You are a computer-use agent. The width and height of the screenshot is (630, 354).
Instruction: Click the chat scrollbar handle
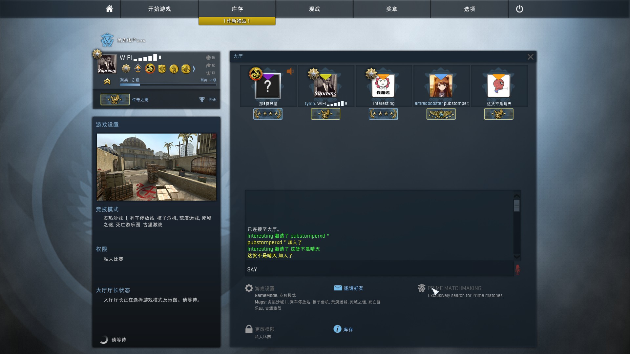517,206
